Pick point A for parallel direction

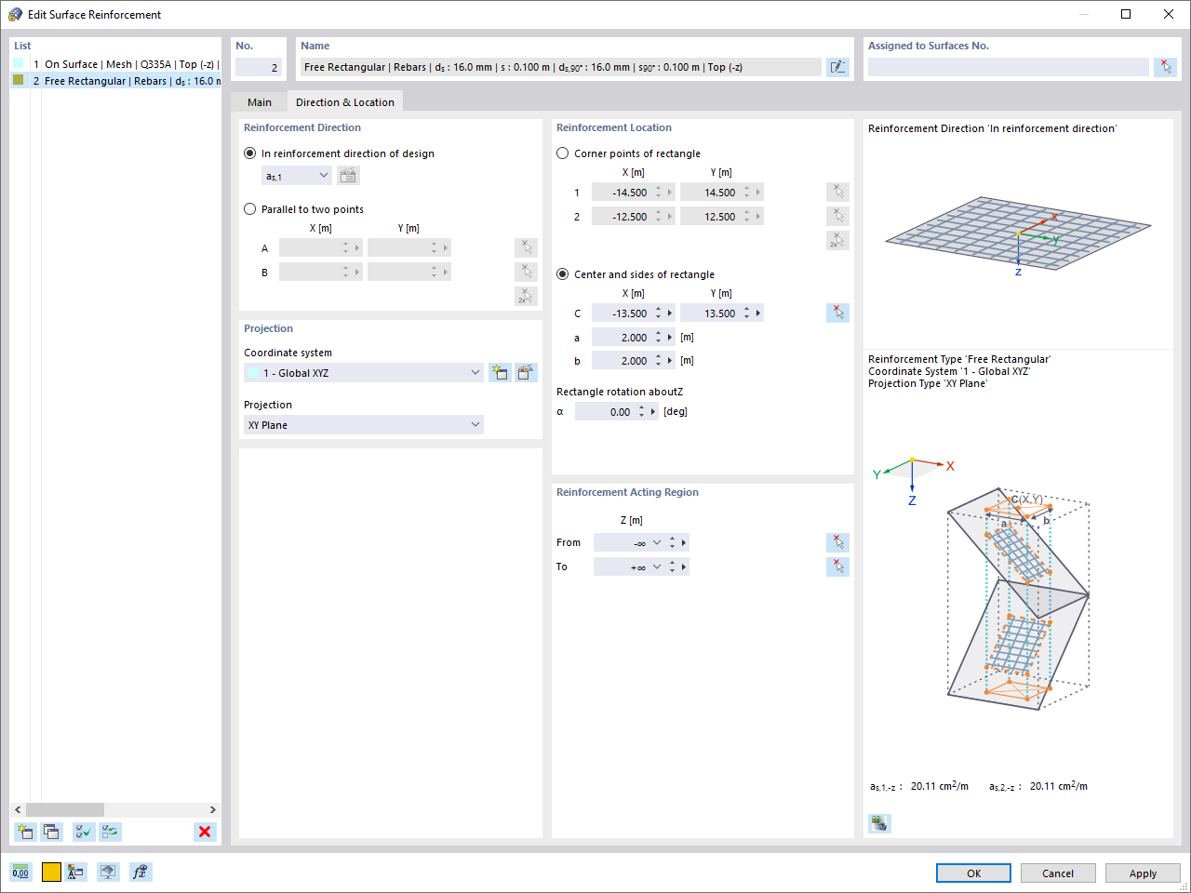tap(526, 248)
